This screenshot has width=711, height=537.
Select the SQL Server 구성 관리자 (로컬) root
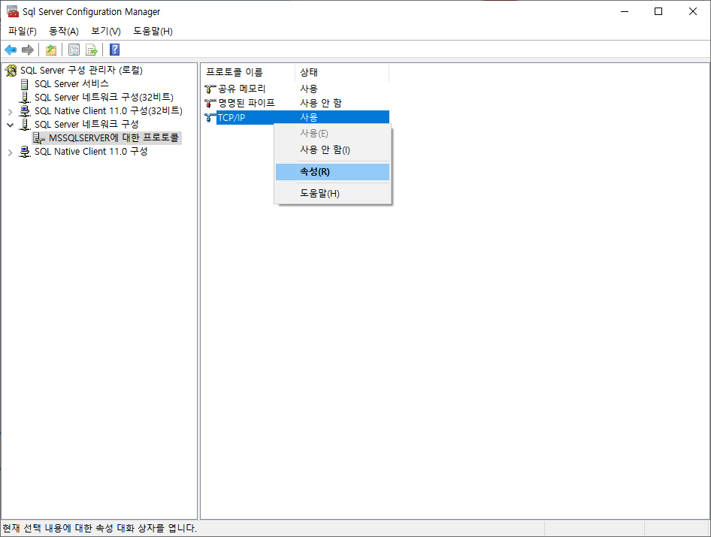82,71
